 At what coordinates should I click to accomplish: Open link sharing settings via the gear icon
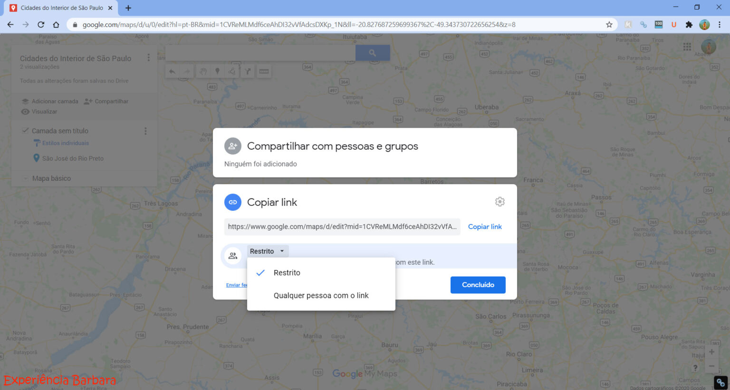tap(499, 201)
